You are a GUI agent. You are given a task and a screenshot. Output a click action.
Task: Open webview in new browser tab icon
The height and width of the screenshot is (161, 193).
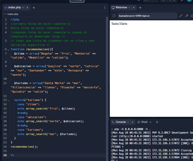(192, 16)
